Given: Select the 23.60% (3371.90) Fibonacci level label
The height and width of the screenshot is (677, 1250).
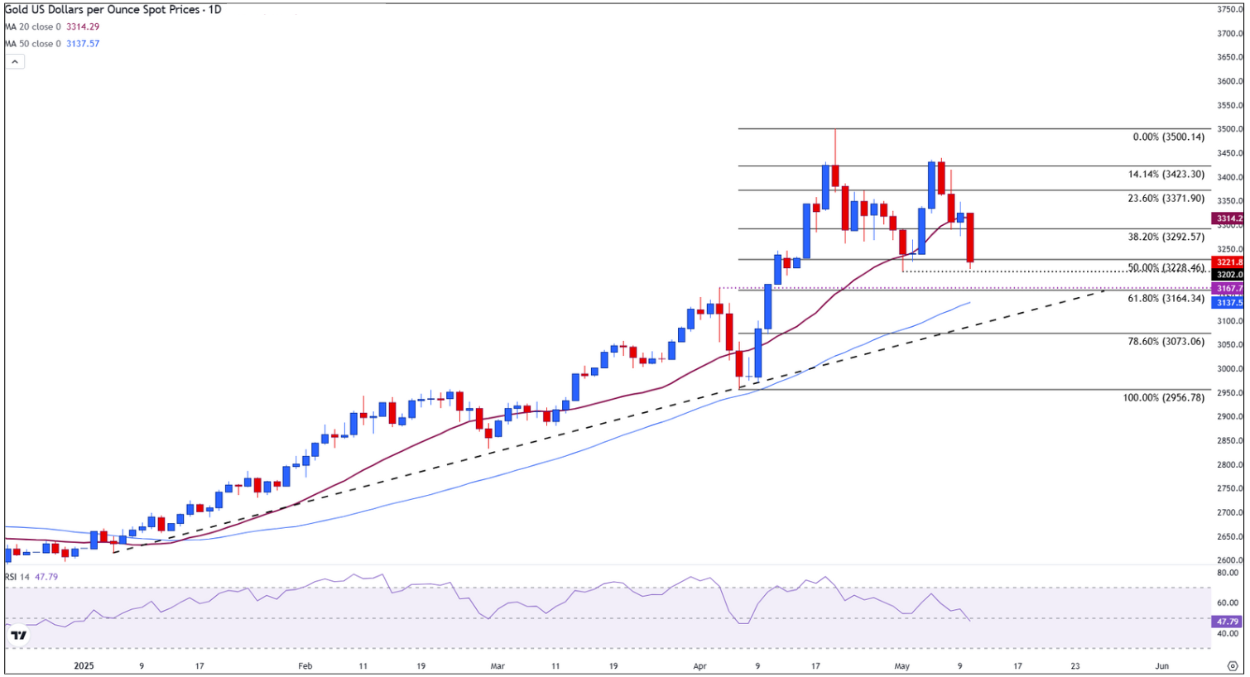Looking at the screenshot, I should (x=1166, y=199).
